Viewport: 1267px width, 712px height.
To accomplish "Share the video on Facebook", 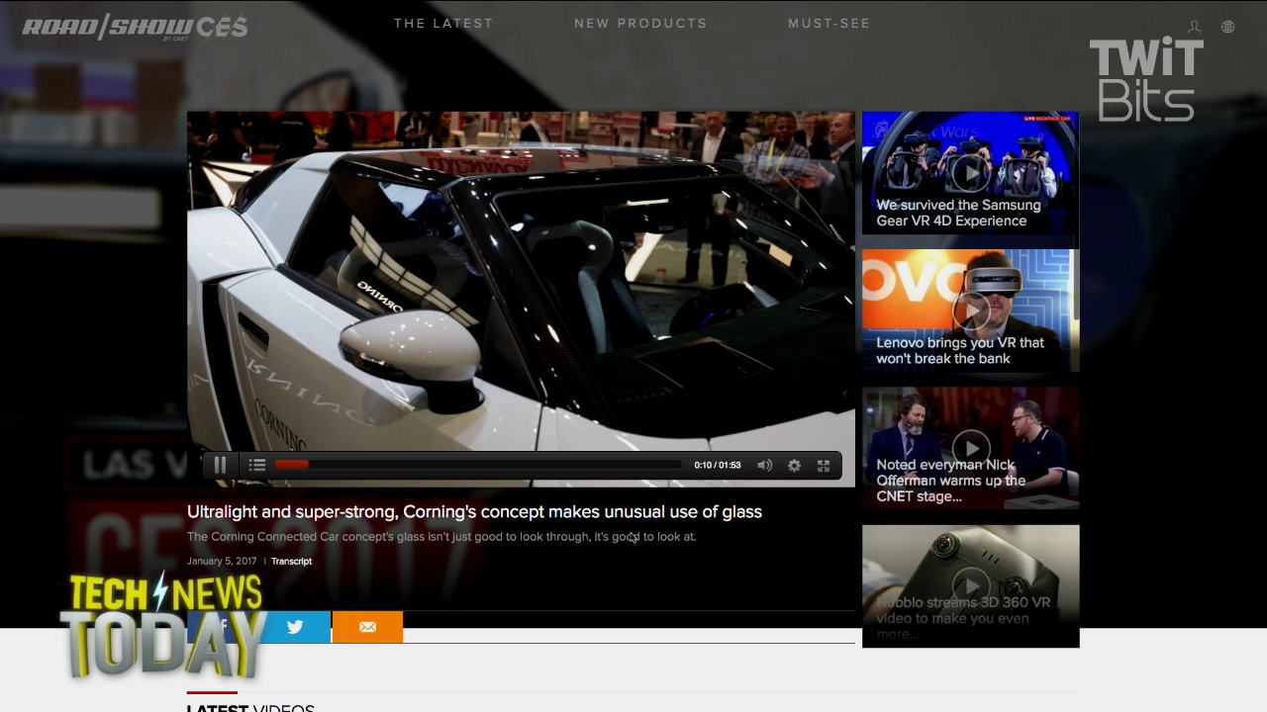I will click(x=224, y=626).
